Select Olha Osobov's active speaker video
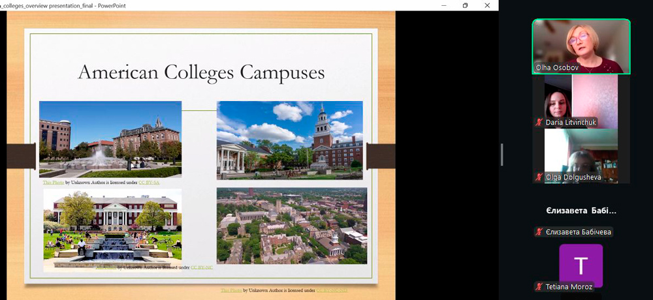Screen dimensions: 653x300 (x=581, y=46)
